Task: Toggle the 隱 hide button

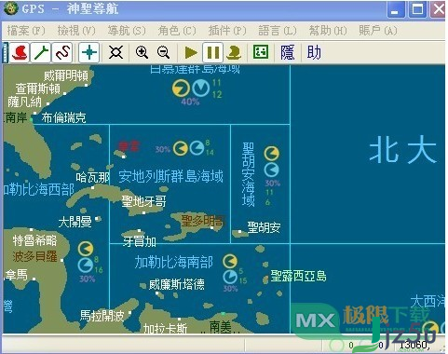Action: point(287,52)
